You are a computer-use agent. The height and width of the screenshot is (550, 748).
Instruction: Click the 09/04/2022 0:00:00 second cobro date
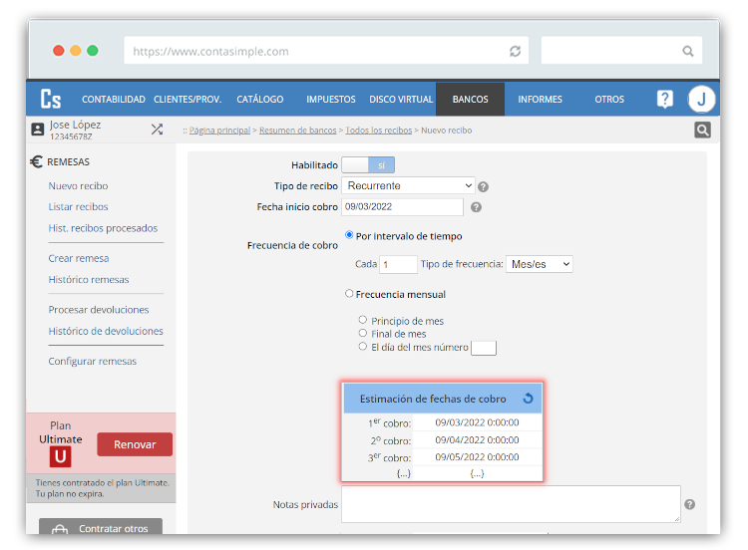(x=477, y=440)
